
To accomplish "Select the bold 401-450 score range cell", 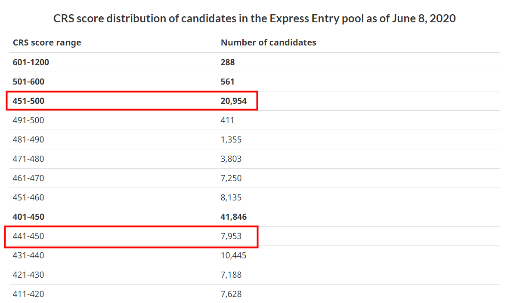I will (28, 217).
